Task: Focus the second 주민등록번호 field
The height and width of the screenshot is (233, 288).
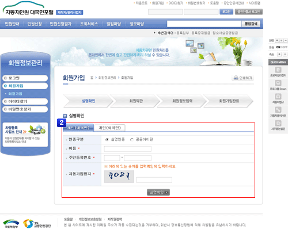Action: point(138,158)
